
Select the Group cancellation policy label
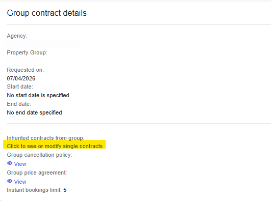point(39,155)
